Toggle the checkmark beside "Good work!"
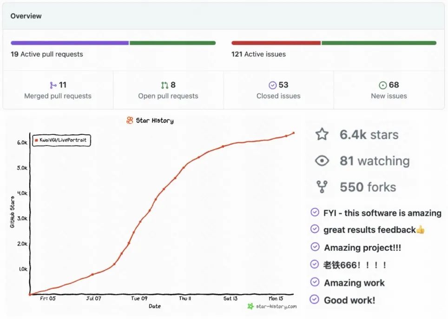This screenshot has height=319, width=448. (x=314, y=300)
